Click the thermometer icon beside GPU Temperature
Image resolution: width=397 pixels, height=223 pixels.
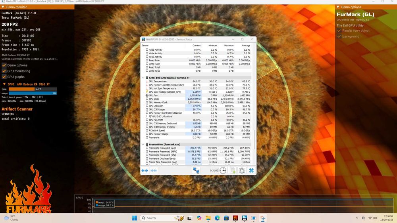coord(147,81)
